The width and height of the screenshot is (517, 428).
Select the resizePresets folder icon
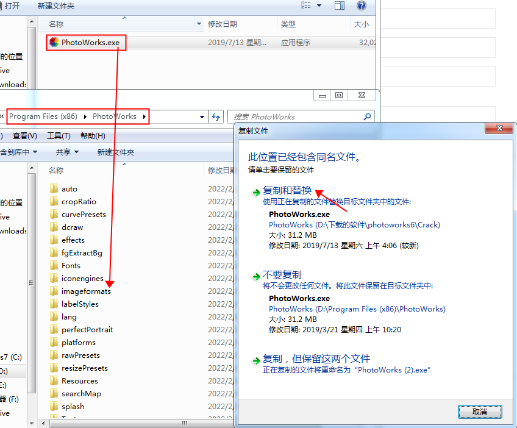point(54,368)
